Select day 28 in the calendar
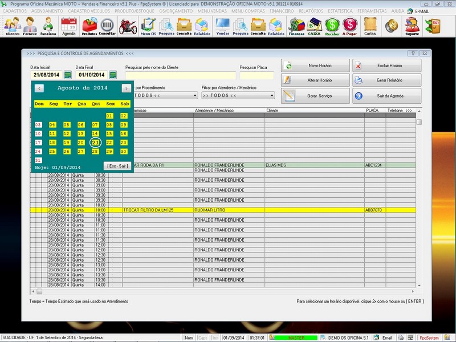 [x=96, y=151]
